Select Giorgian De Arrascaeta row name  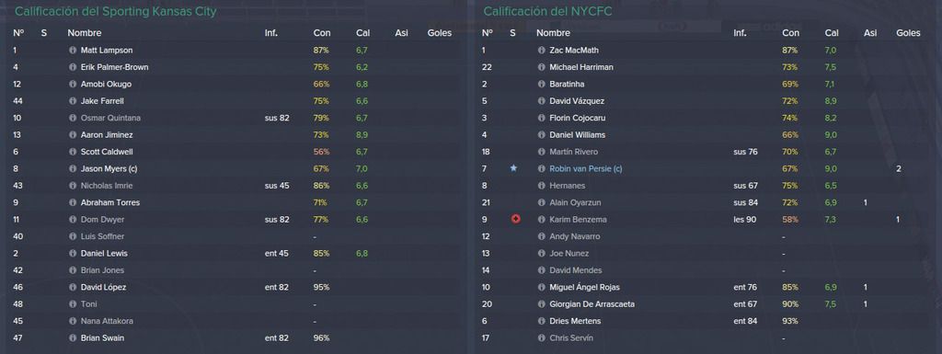(592, 304)
